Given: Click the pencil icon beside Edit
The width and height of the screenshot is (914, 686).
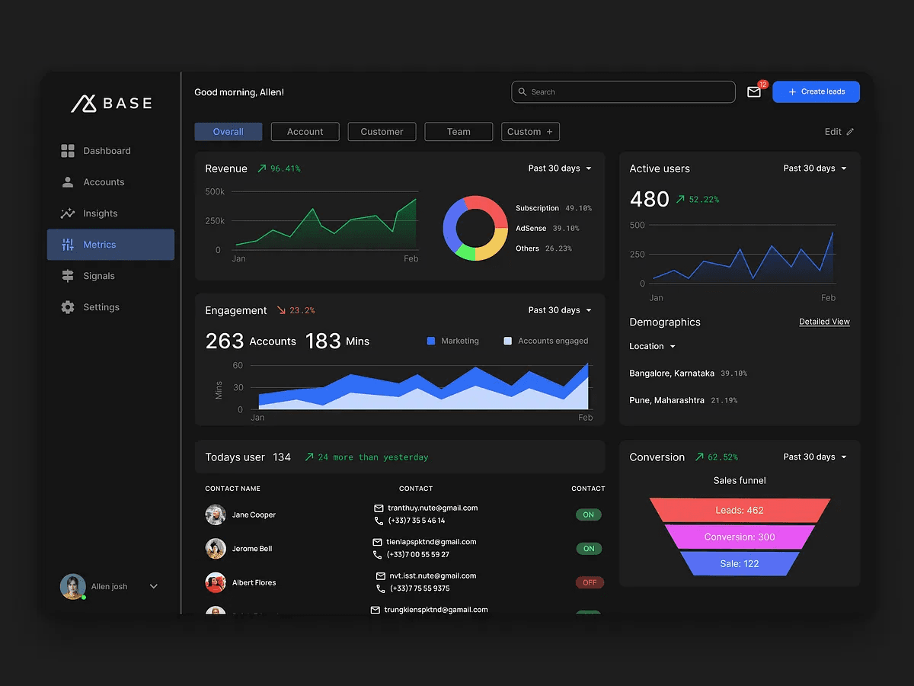Looking at the screenshot, I should click(850, 132).
